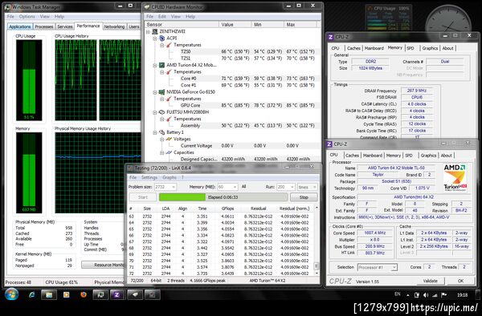Click the FUJITSU MHV2080BH hard drive icon
Screen dimensions: 482x316
[161, 112]
